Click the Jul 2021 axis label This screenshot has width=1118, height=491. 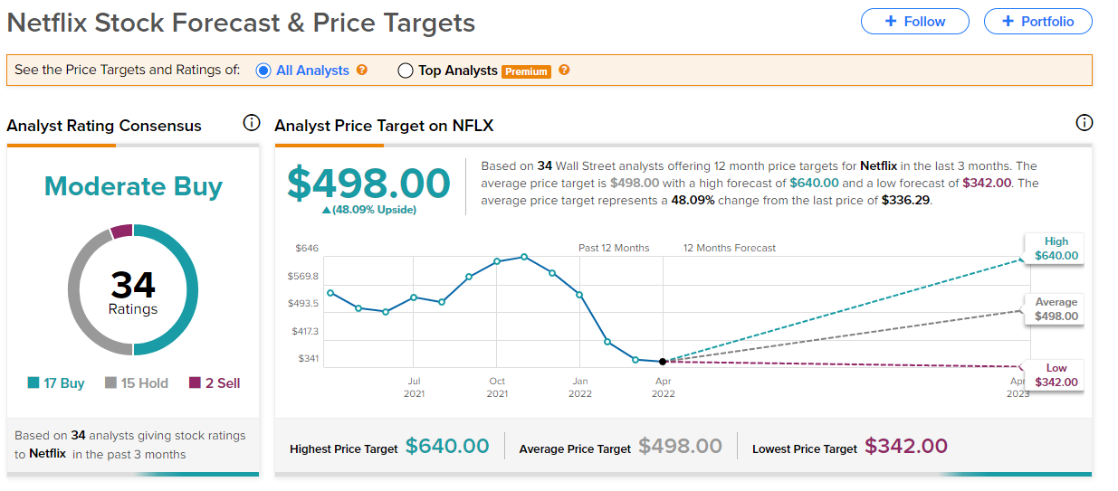coord(414,387)
